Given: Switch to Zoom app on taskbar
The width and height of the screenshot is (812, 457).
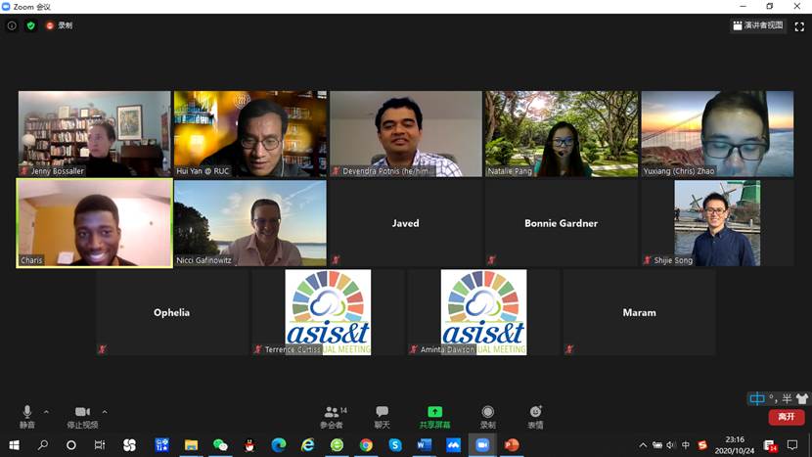Looking at the screenshot, I should [x=482, y=445].
